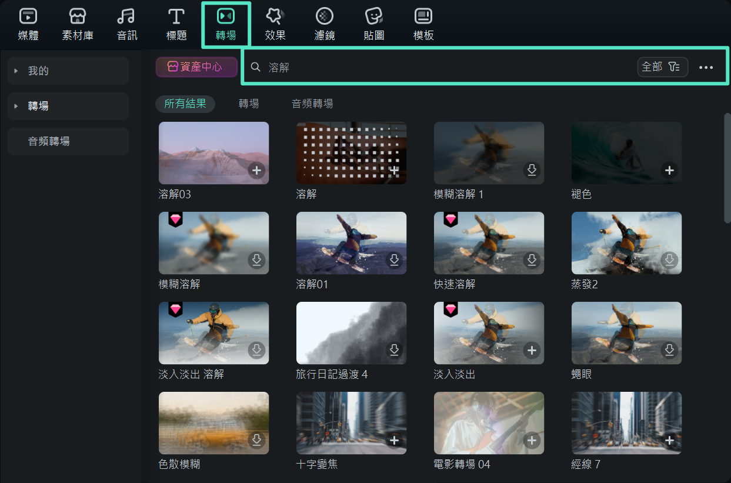Expand the 轉場 sidebar section
This screenshot has height=483, width=731.
tap(68, 106)
